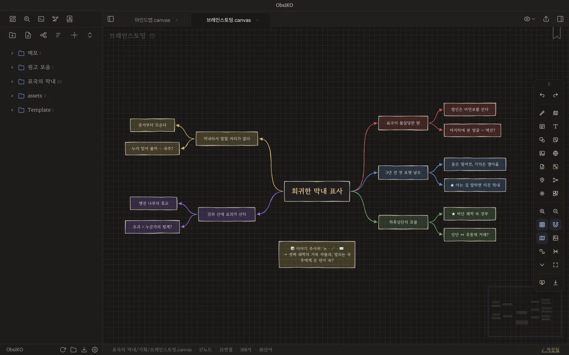Zoom in on the canvas
This screenshot has height=355, width=569.
(542, 211)
